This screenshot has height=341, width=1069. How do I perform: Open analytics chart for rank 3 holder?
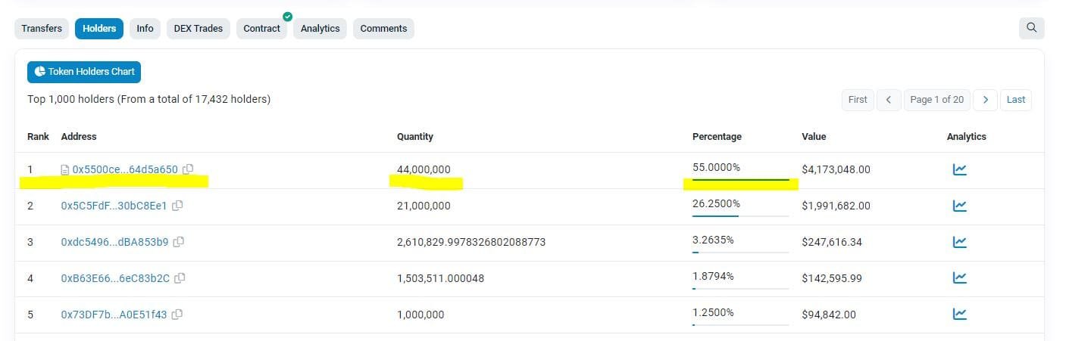coord(959,242)
